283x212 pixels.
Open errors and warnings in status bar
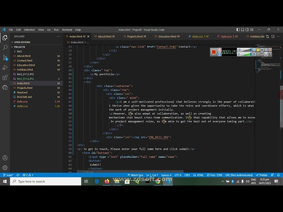(x=28, y=175)
